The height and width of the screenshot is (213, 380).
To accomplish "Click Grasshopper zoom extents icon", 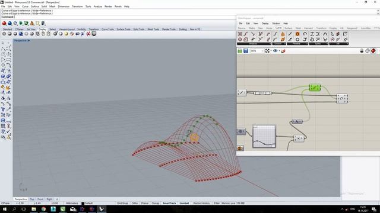I will point(267,51).
